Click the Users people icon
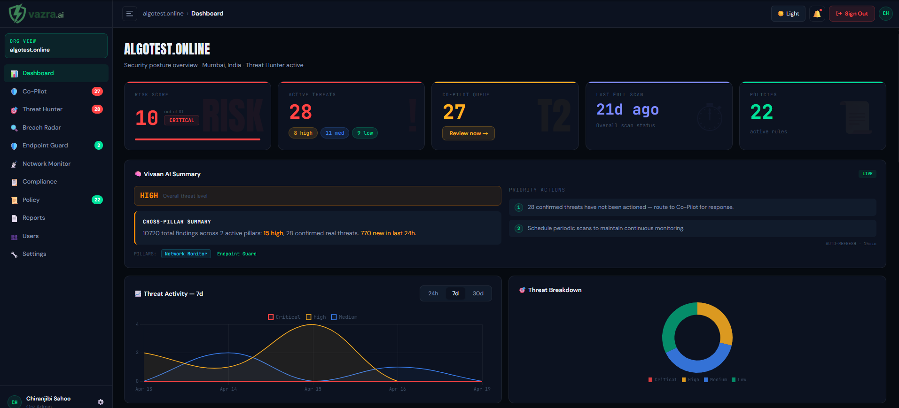The width and height of the screenshot is (899, 408). click(14, 237)
